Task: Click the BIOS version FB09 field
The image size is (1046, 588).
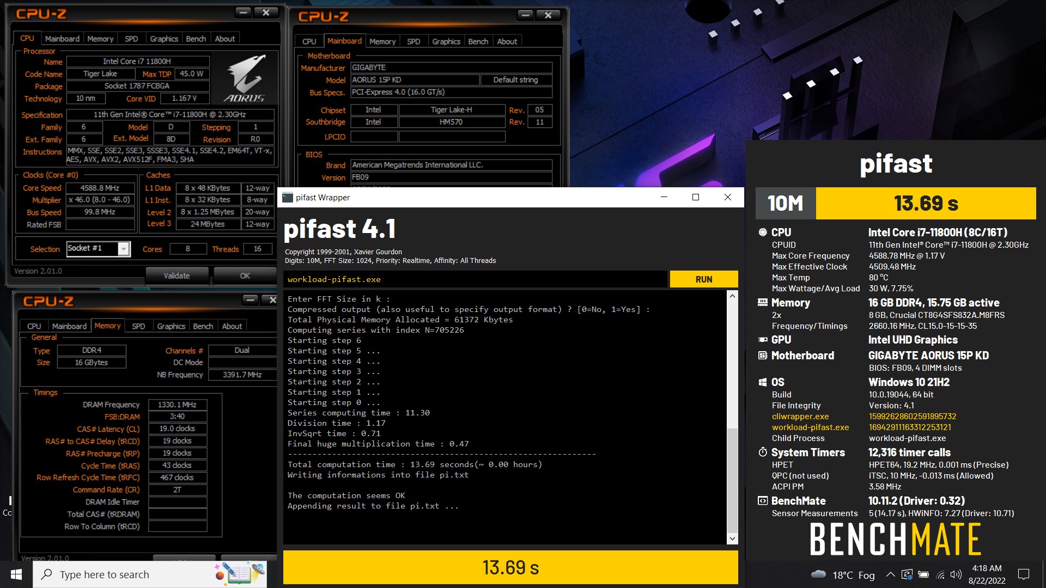Action: pos(451,177)
